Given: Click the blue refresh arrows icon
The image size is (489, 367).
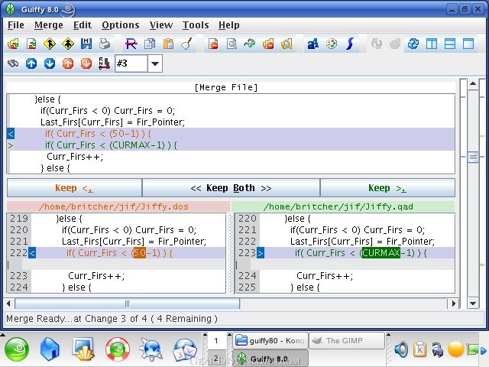Looking at the screenshot, I should 413,44.
